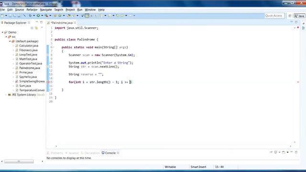Minimize the Package Explorer panel
Image resolution: width=306 pixels, height=172 pixels.
[37, 22]
